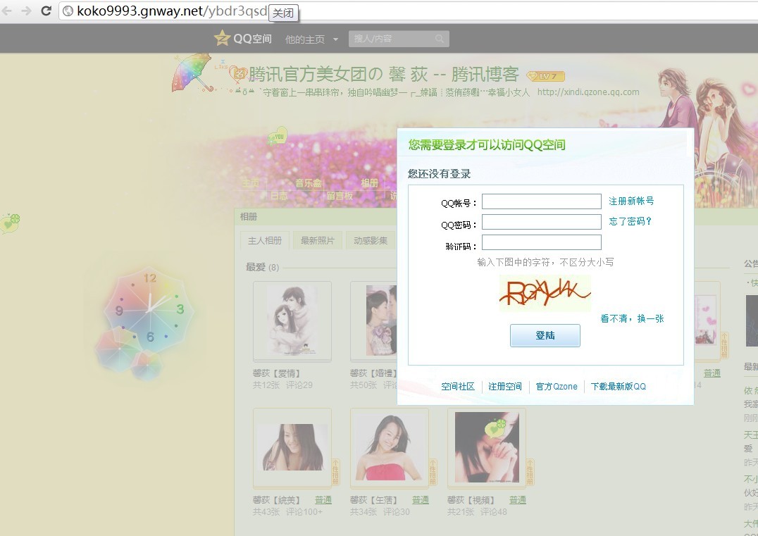This screenshot has width=758, height=536.
Task: Open the 注册新帐号 link
Action: pos(631,201)
